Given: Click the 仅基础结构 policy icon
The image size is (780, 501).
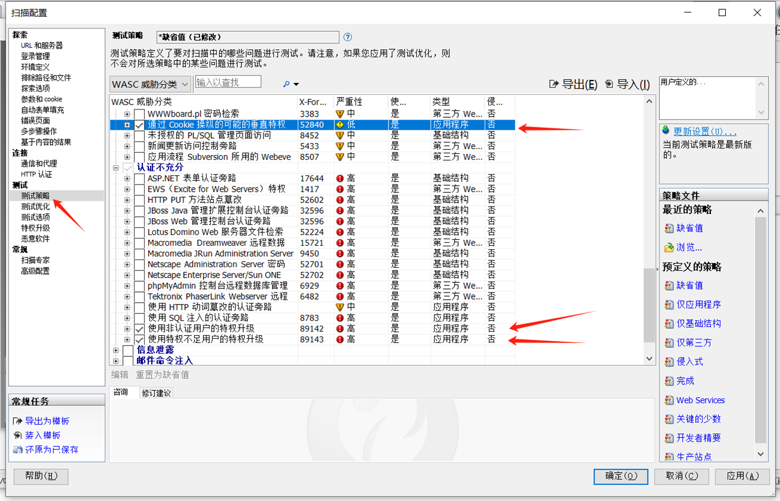Looking at the screenshot, I should (669, 324).
